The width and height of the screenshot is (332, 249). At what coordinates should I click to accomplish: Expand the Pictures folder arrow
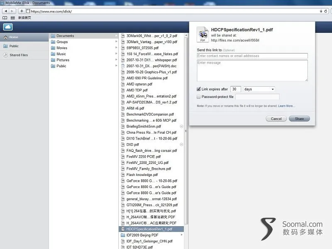116,60
